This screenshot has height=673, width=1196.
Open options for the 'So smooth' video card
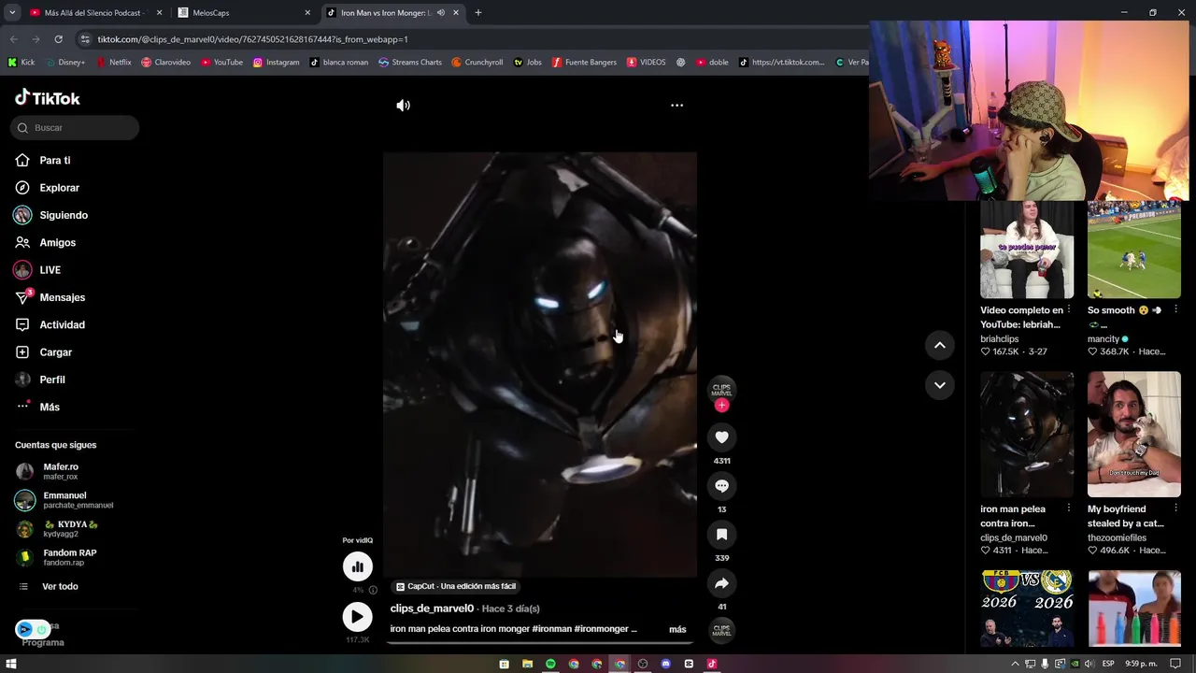pos(1175,309)
